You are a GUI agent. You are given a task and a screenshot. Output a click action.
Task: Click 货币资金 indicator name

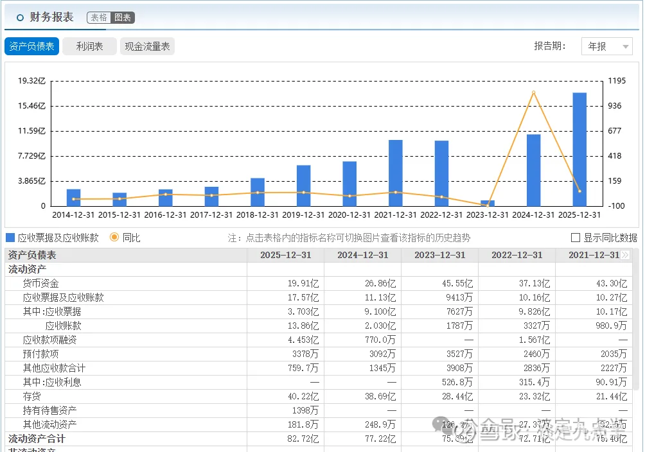point(40,283)
